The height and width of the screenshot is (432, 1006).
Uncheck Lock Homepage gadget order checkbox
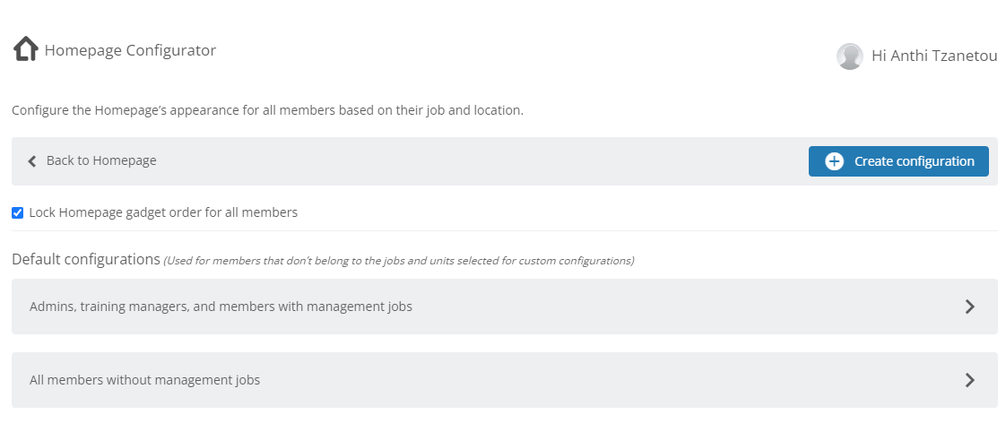pos(17,212)
